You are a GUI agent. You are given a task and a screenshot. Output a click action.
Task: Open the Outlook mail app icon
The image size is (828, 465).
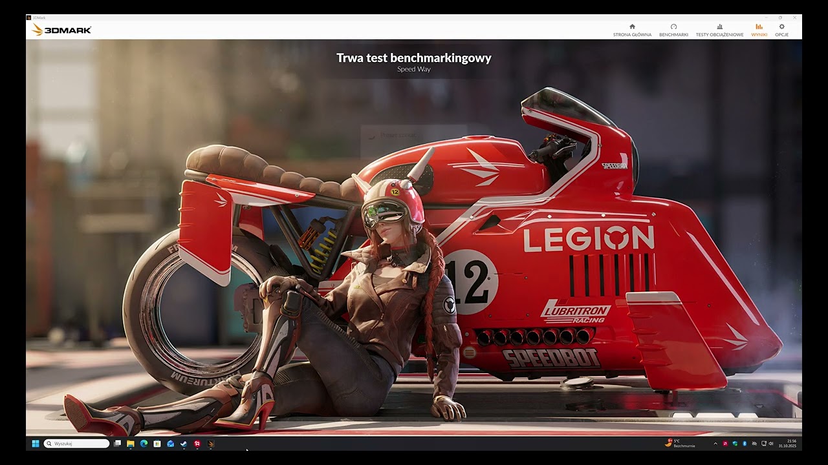[x=171, y=444]
